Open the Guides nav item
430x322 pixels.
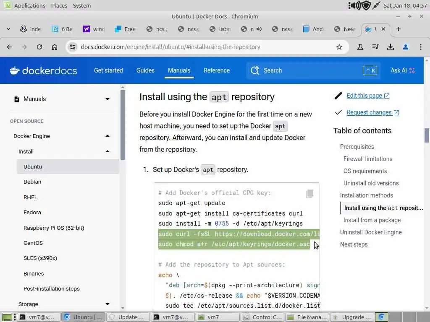point(145,70)
